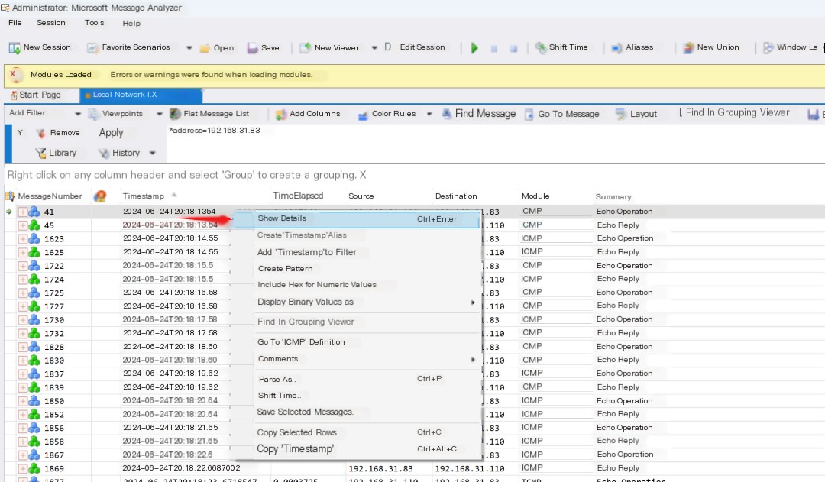Open the Tools menu
Image resolution: width=825 pixels, height=482 pixels.
(x=94, y=23)
